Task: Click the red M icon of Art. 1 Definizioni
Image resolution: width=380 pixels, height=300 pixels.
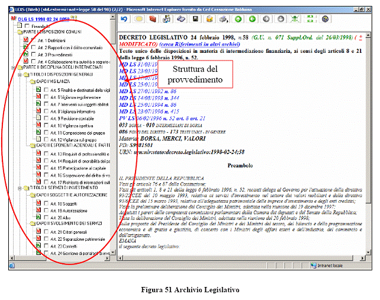Action: click(25, 39)
